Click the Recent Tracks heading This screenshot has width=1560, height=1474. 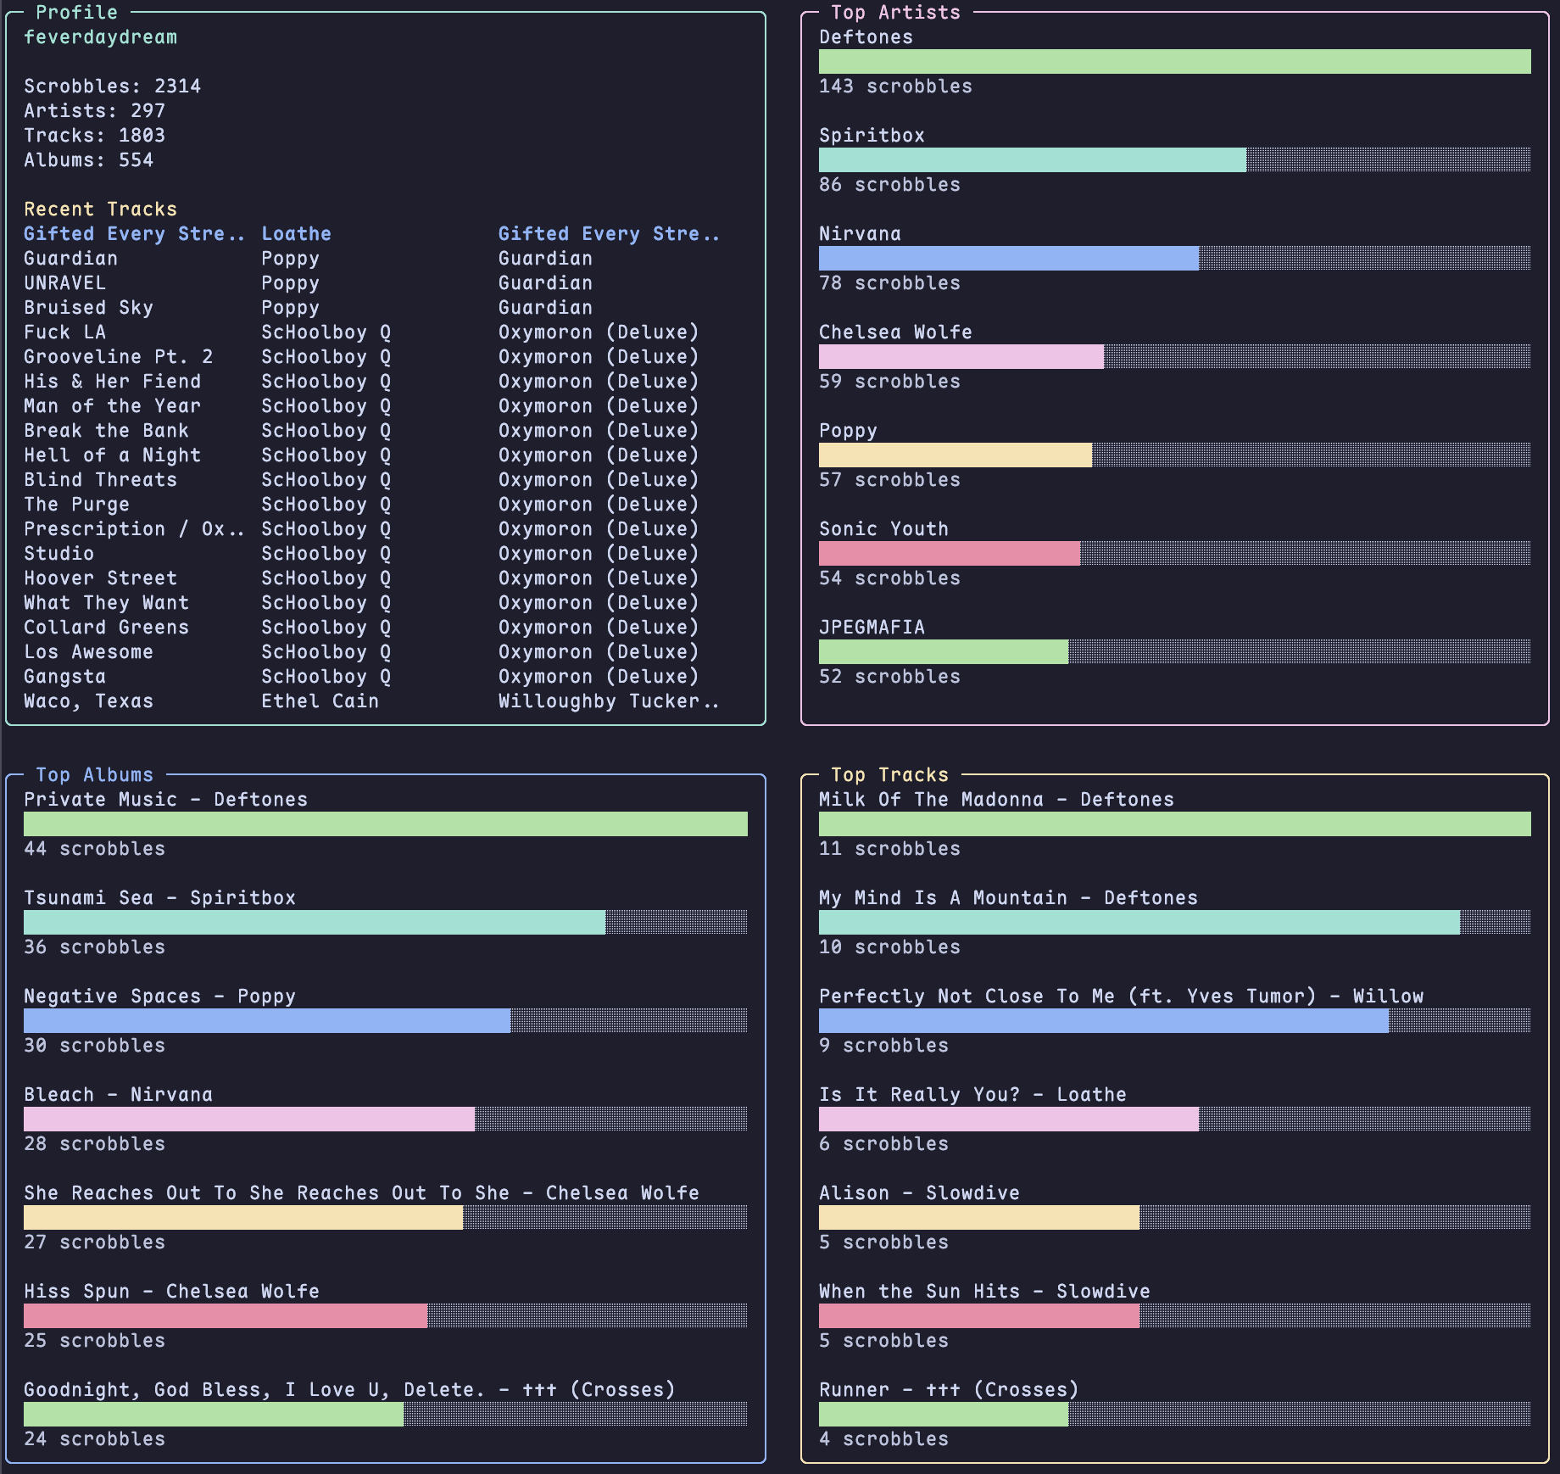[100, 209]
